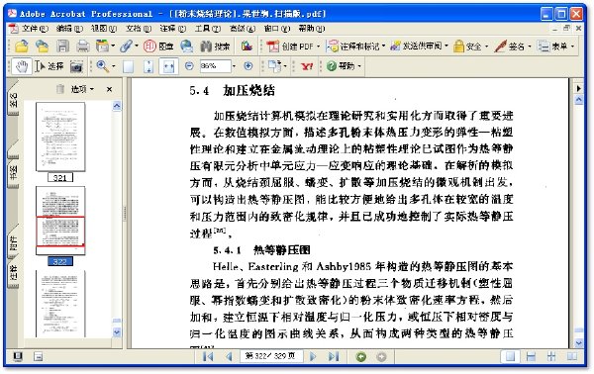594x374 pixels.
Task: Click the green Previous View button
Action: 361,356
